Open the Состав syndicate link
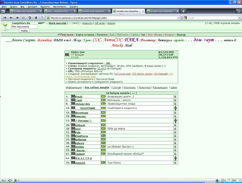The width and height of the screenshot is (242, 183). coord(117,87)
